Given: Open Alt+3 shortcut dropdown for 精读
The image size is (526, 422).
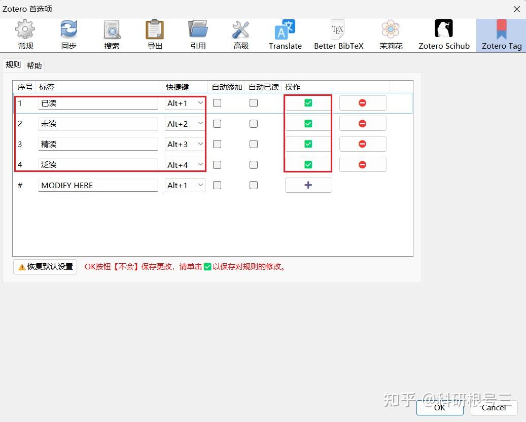Looking at the screenshot, I should point(185,144).
